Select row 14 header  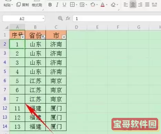click(x=5, y=126)
